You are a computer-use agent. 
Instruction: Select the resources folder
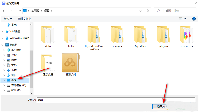click(x=186, y=37)
